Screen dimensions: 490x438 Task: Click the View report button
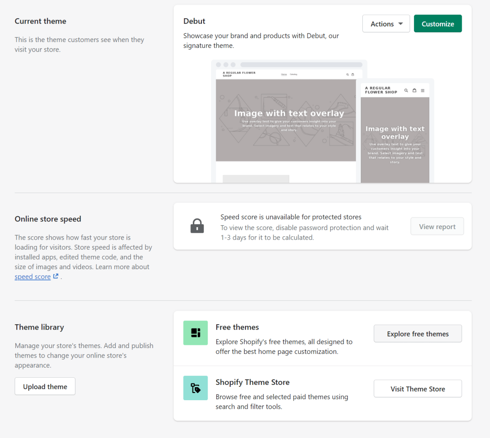click(437, 226)
